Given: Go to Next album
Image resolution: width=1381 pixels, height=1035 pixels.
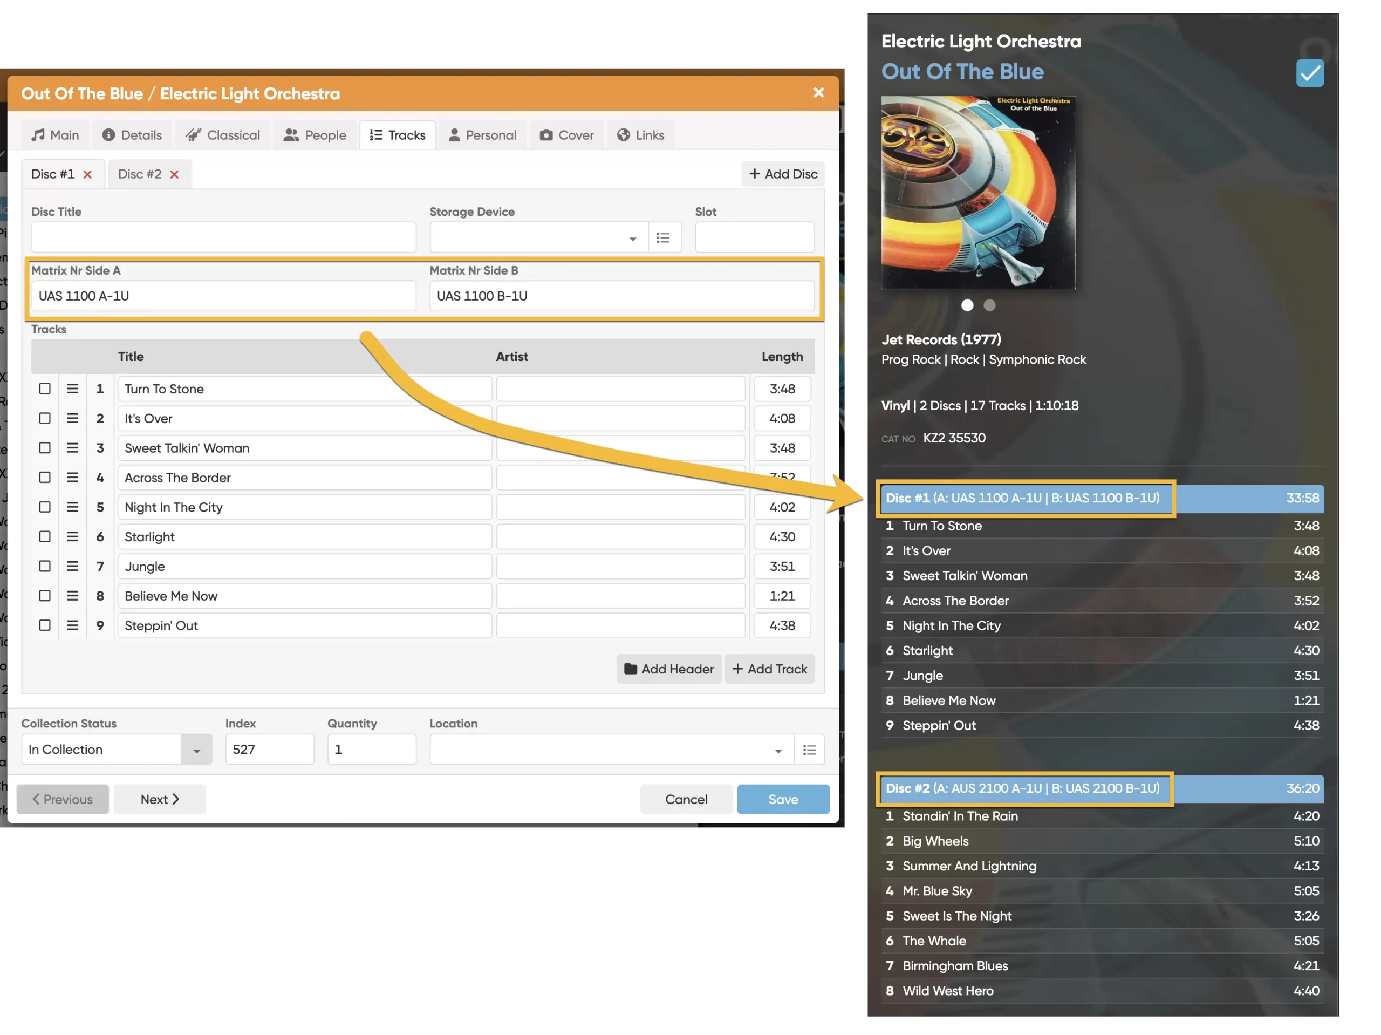Looking at the screenshot, I should click(x=160, y=800).
